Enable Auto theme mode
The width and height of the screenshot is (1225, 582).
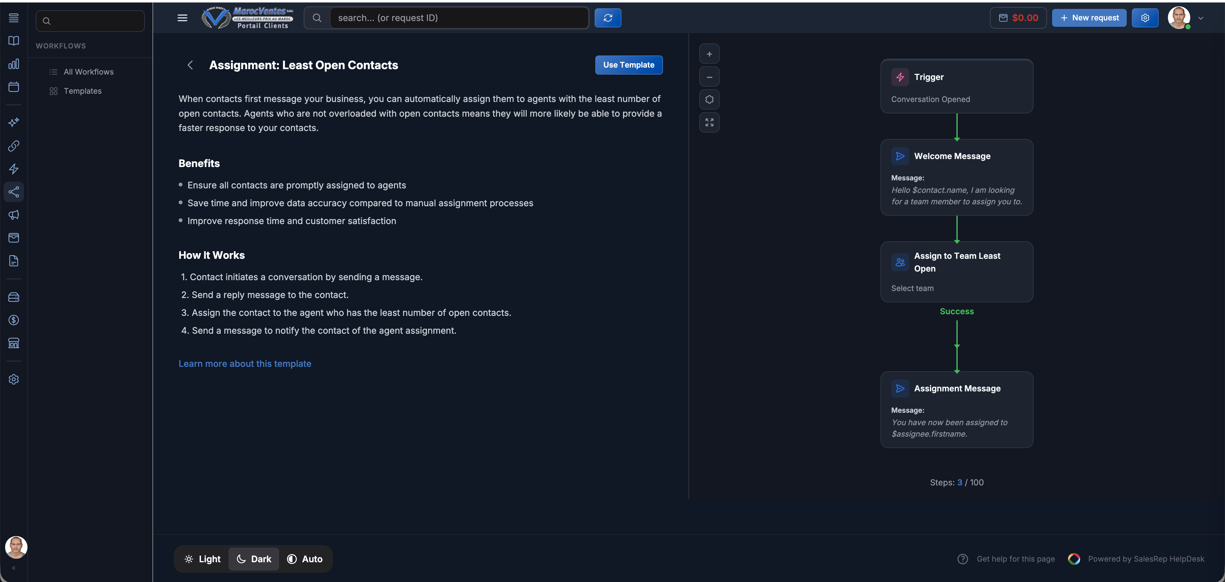click(304, 559)
